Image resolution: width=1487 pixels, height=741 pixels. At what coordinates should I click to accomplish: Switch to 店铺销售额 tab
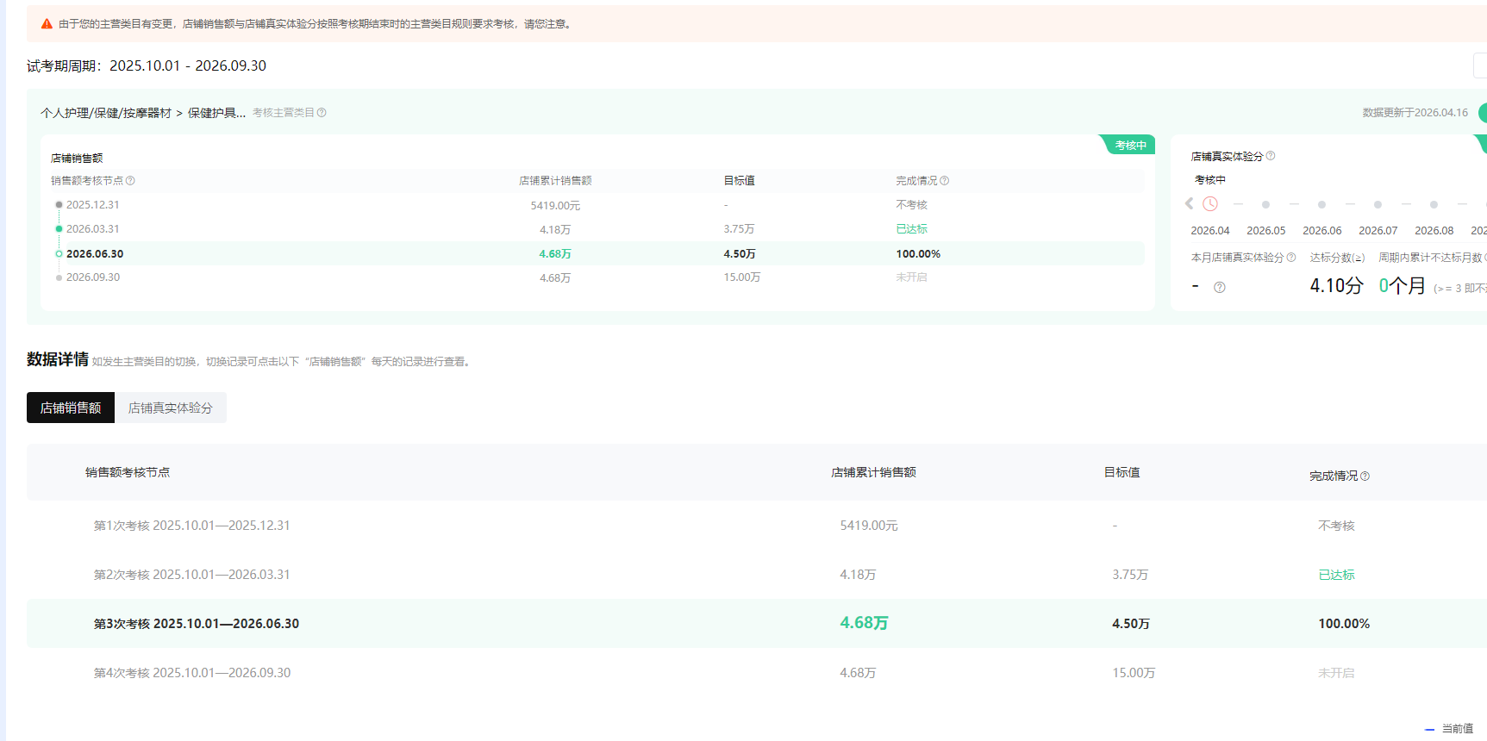[x=71, y=408]
